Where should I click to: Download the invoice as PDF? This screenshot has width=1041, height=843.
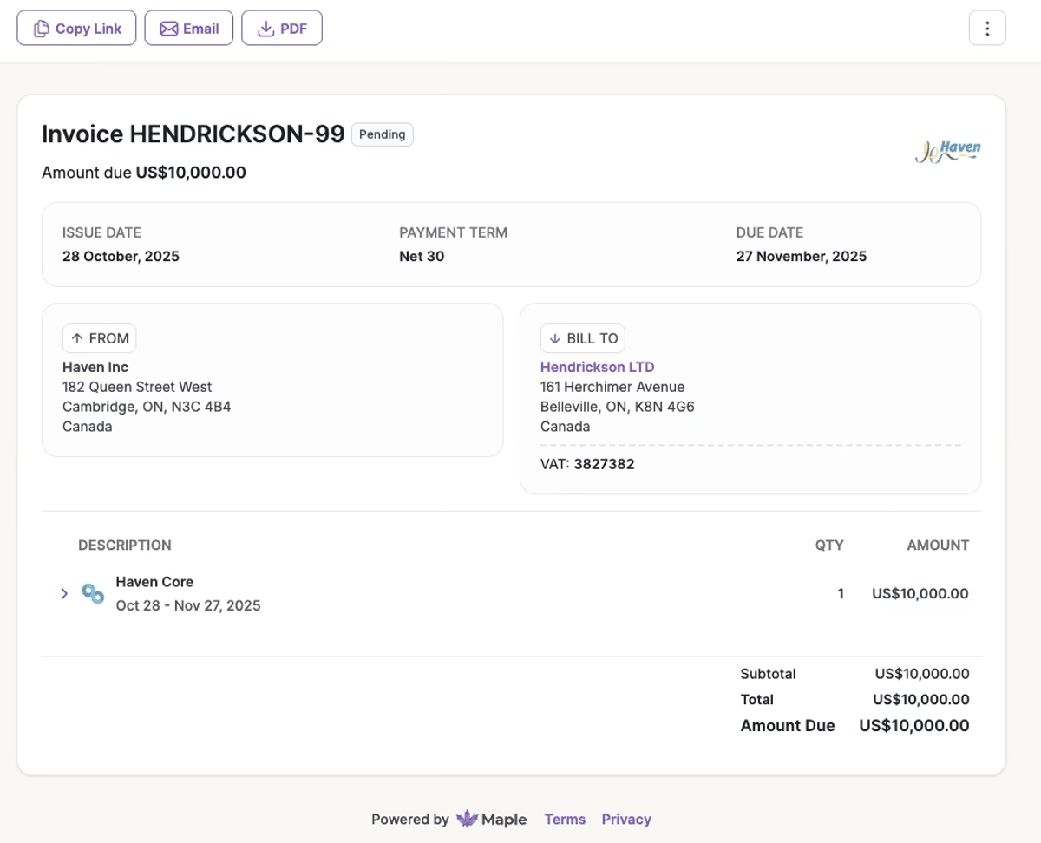[282, 29]
